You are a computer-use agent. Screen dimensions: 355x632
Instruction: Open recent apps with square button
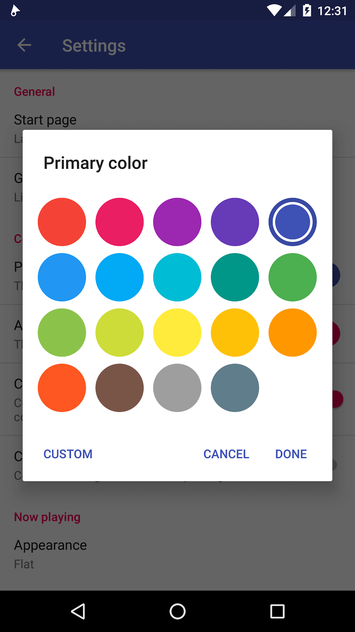click(277, 611)
